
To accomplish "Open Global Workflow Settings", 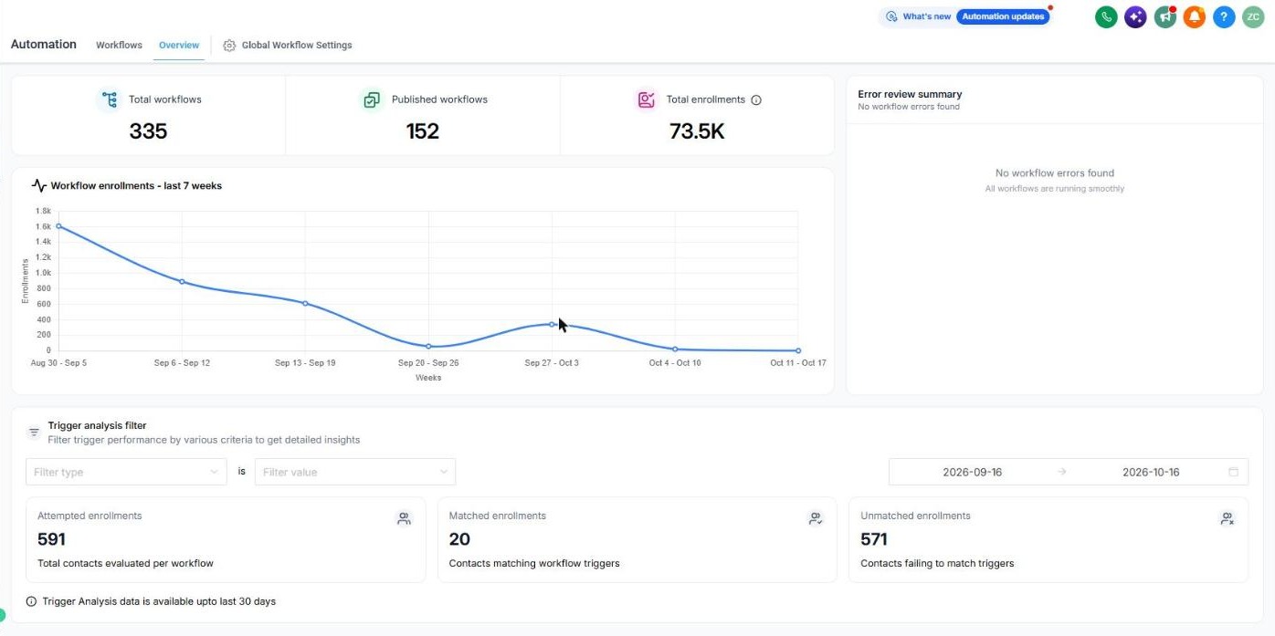I will click(297, 45).
